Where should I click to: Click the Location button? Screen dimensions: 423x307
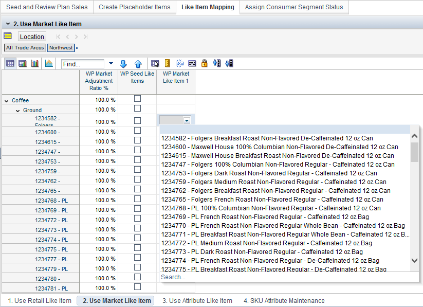coord(32,37)
